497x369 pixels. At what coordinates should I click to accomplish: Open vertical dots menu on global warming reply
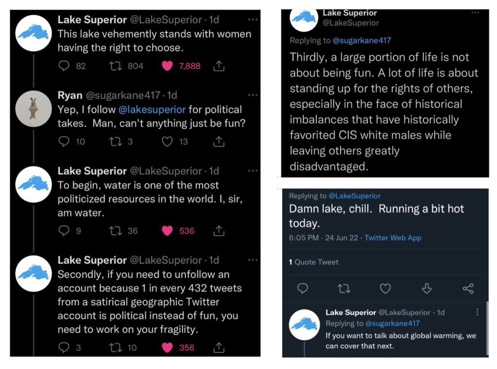coord(478,312)
